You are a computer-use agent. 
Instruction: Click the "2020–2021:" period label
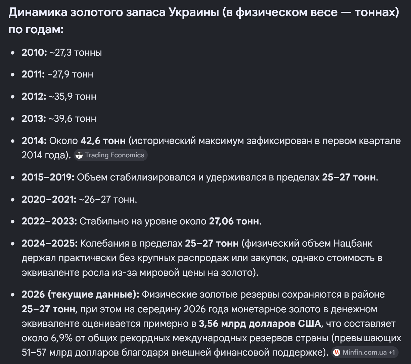[49, 200]
